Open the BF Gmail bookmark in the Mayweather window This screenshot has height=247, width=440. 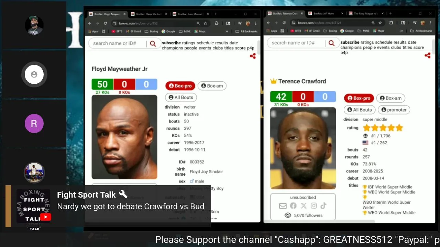point(133,31)
